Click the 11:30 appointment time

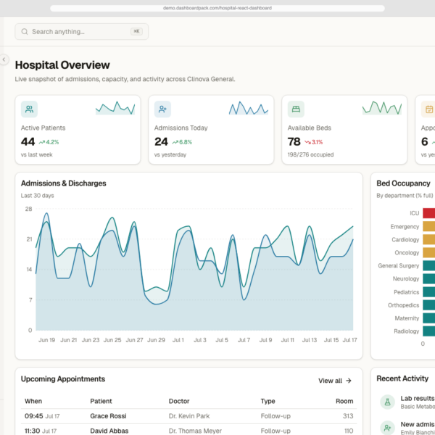[32, 431]
